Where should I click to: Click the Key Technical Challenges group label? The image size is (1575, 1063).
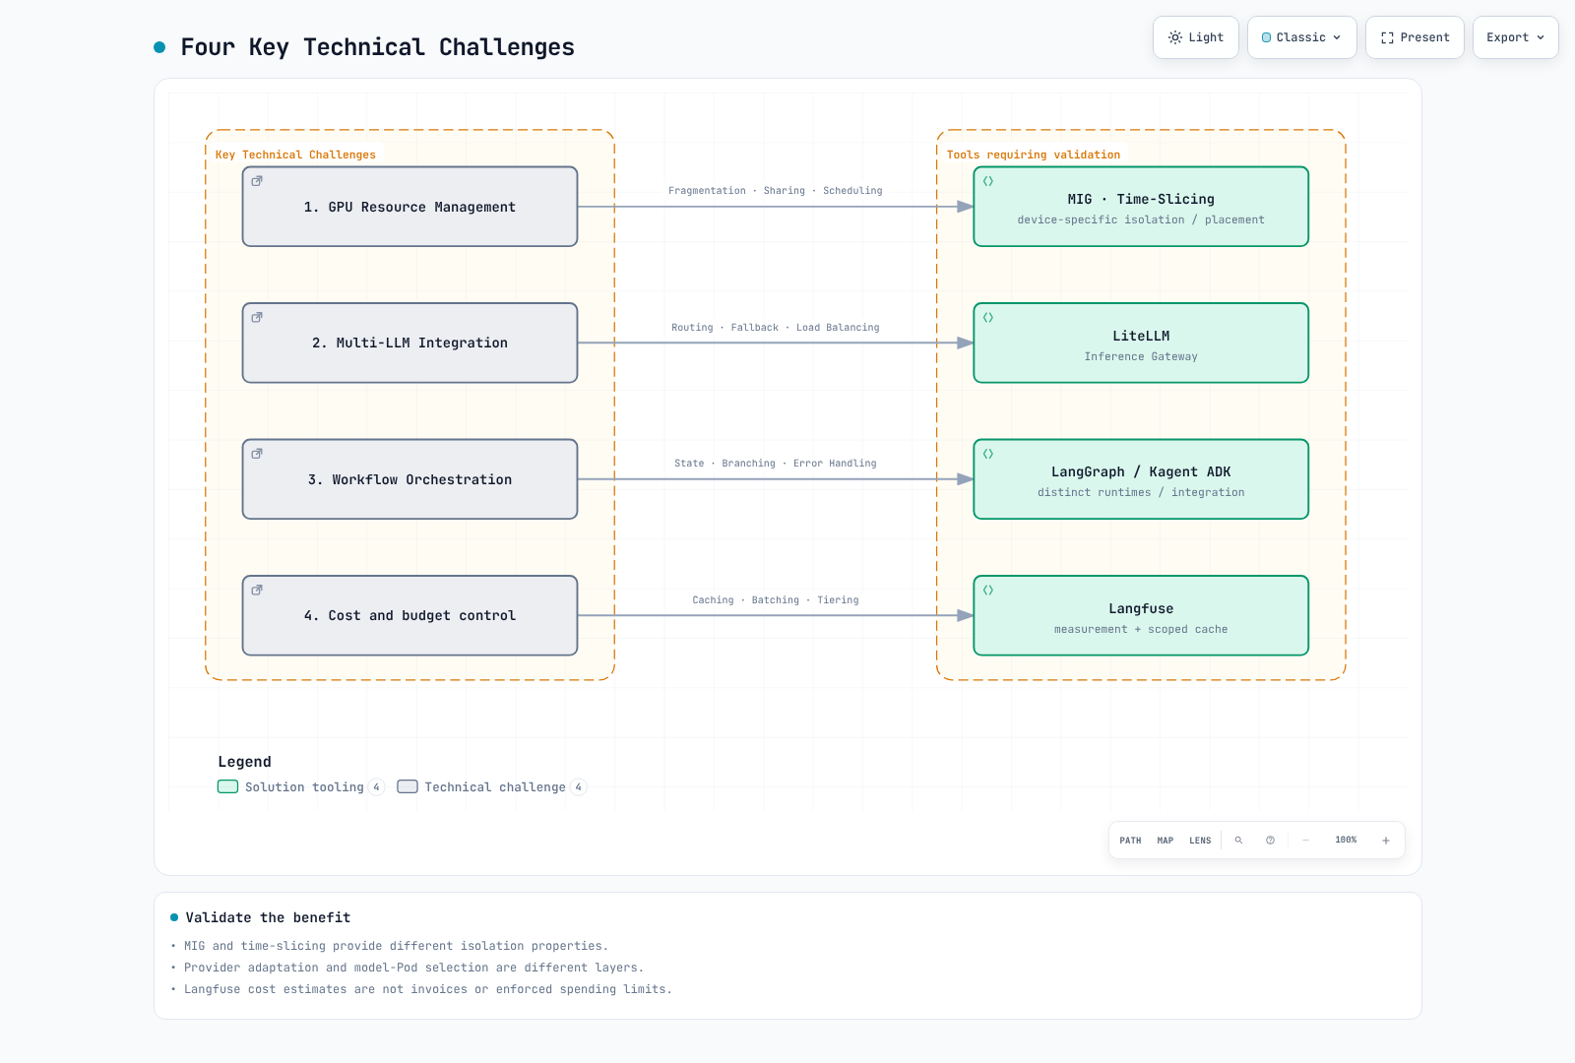point(295,155)
